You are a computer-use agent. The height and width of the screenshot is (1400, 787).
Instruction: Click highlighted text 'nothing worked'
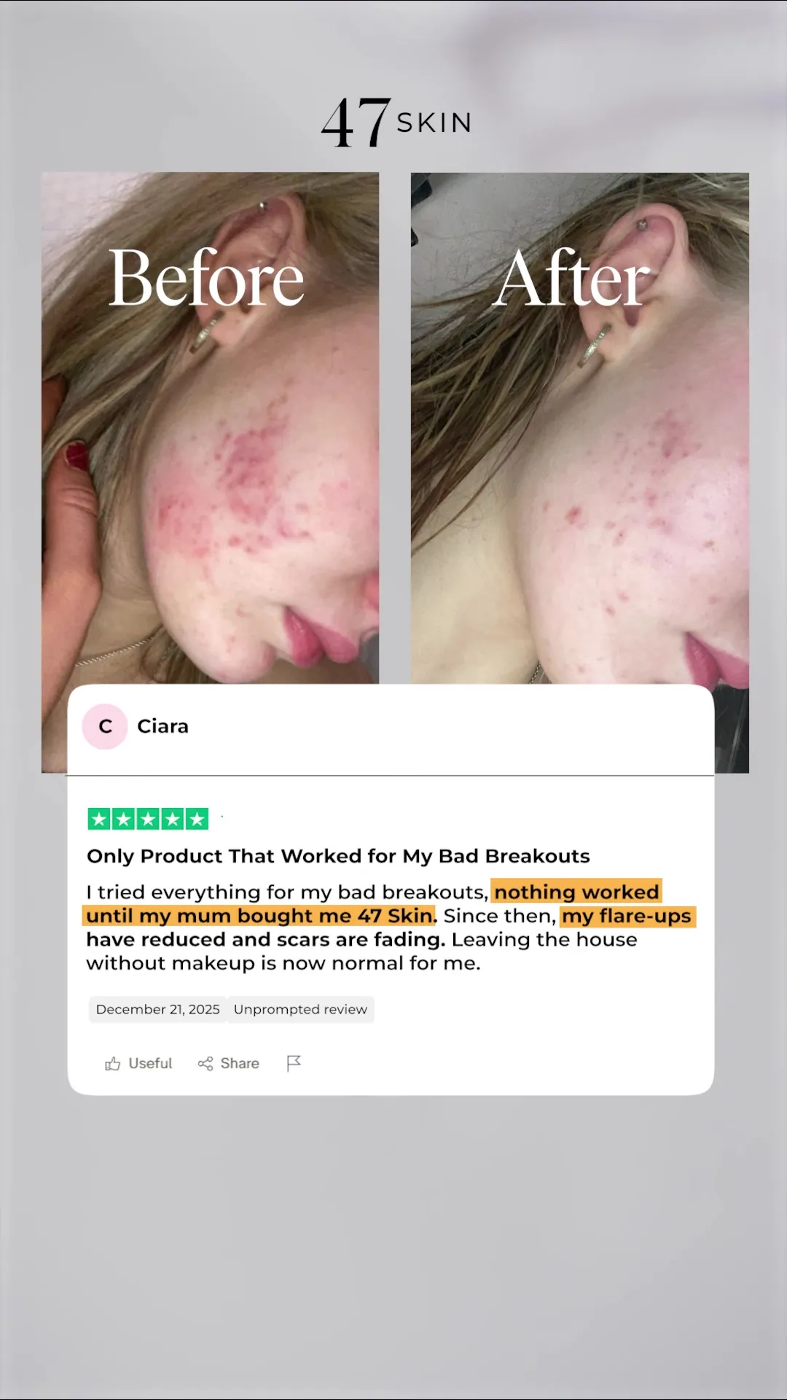(x=576, y=892)
